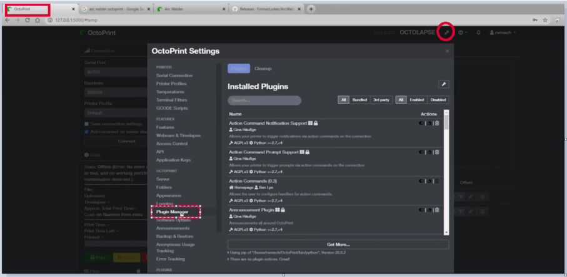
Task: Expand the power system menu dropdown
Action: click(463, 32)
